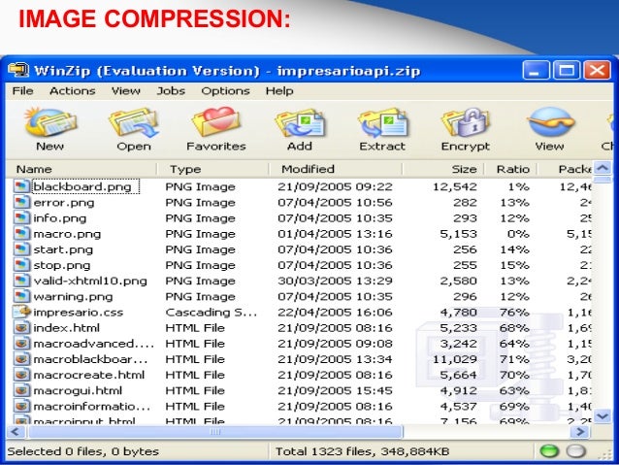Select the valid-xhtml10.png file name
The width and height of the screenshot is (619, 465).
coord(90,281)
